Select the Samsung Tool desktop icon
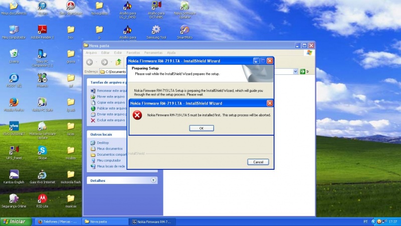 [156, 32]
